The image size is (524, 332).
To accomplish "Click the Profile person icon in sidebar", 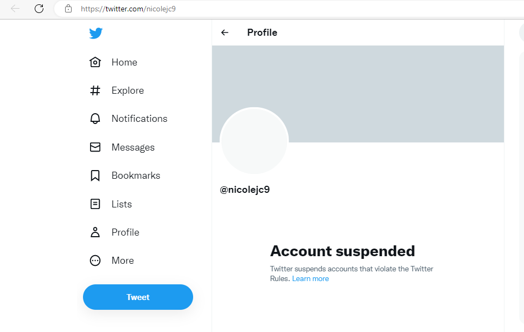I will point(95,232).
